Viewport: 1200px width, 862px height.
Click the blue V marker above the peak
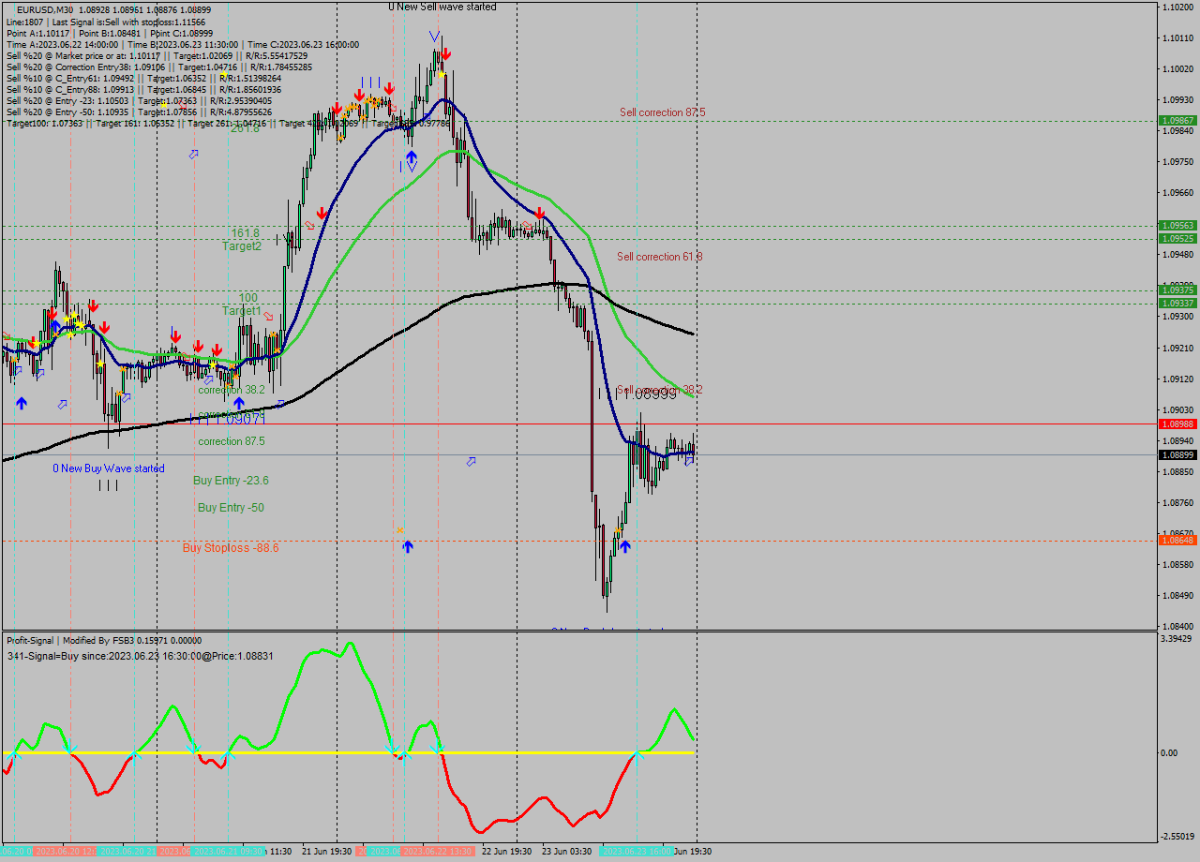(x=434, y=37)
